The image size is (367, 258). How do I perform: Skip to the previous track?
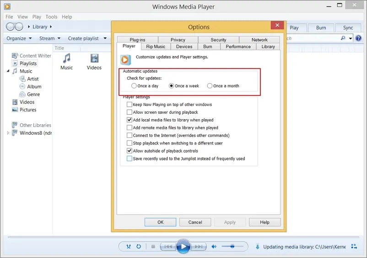168,246
